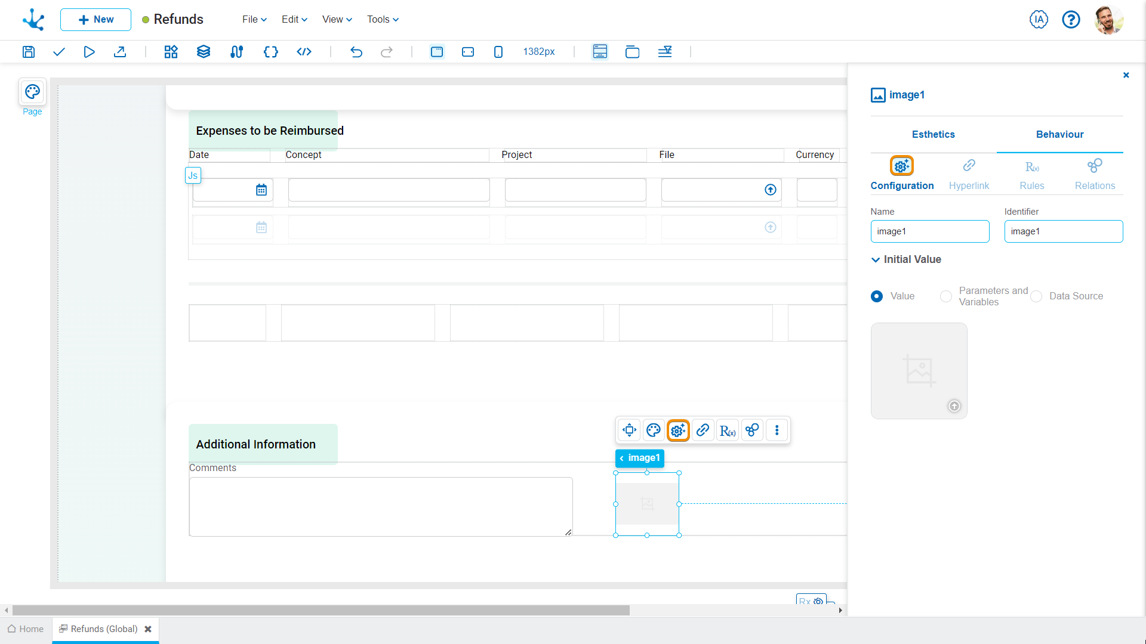This screenshot has height=644, width=1146.
Task: Open the Hyperlink settings in image1 panel
Action: (x=968, y=174)
